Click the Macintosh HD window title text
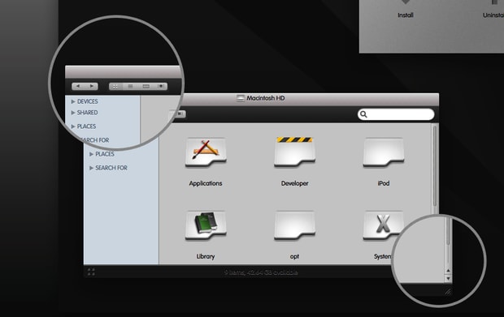The image size is (504, 317). (266, 98)
